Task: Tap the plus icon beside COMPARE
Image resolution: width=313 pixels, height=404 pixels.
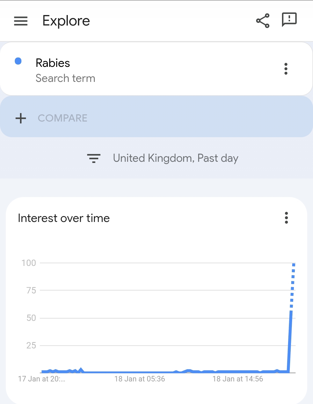Action: 21,118
